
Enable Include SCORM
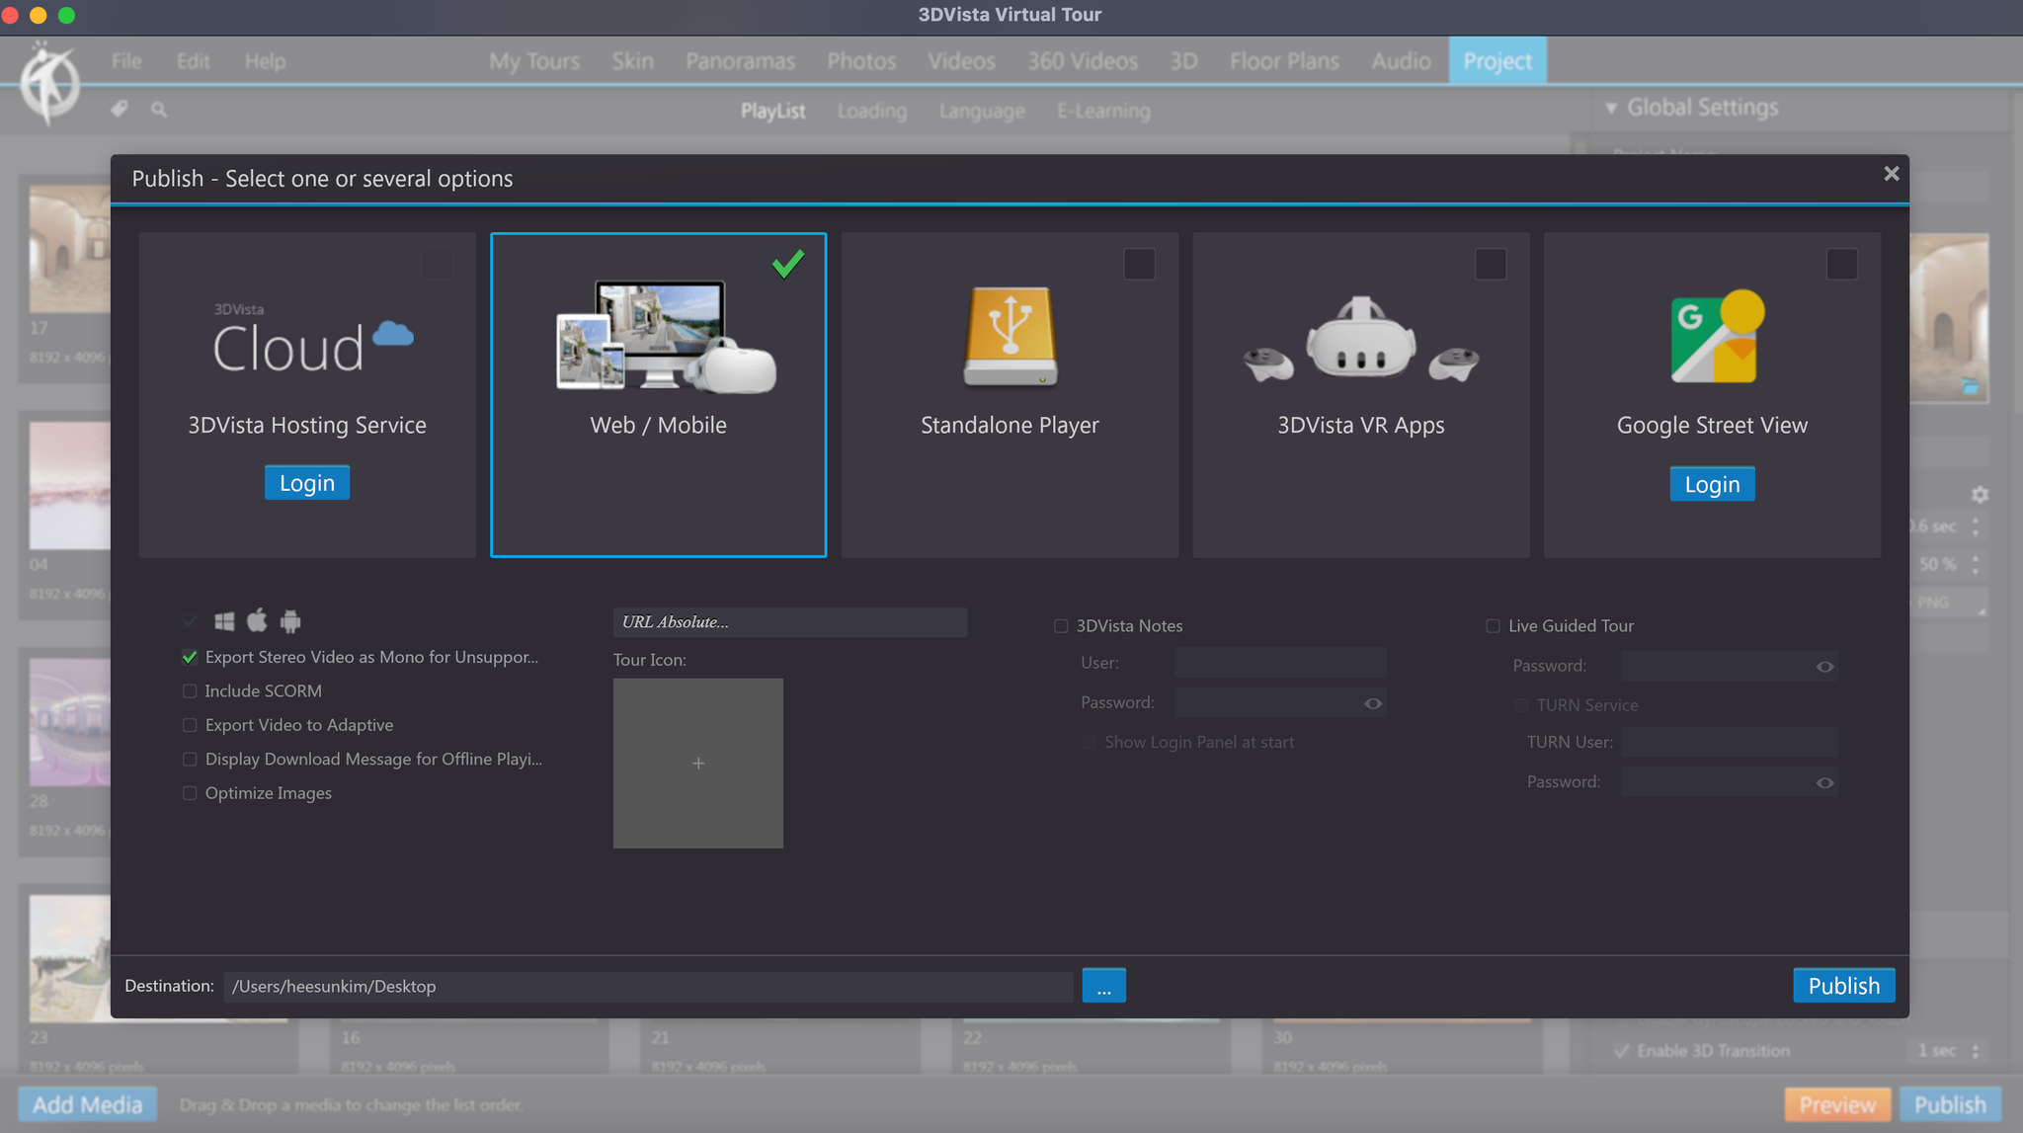click(190, 691)
